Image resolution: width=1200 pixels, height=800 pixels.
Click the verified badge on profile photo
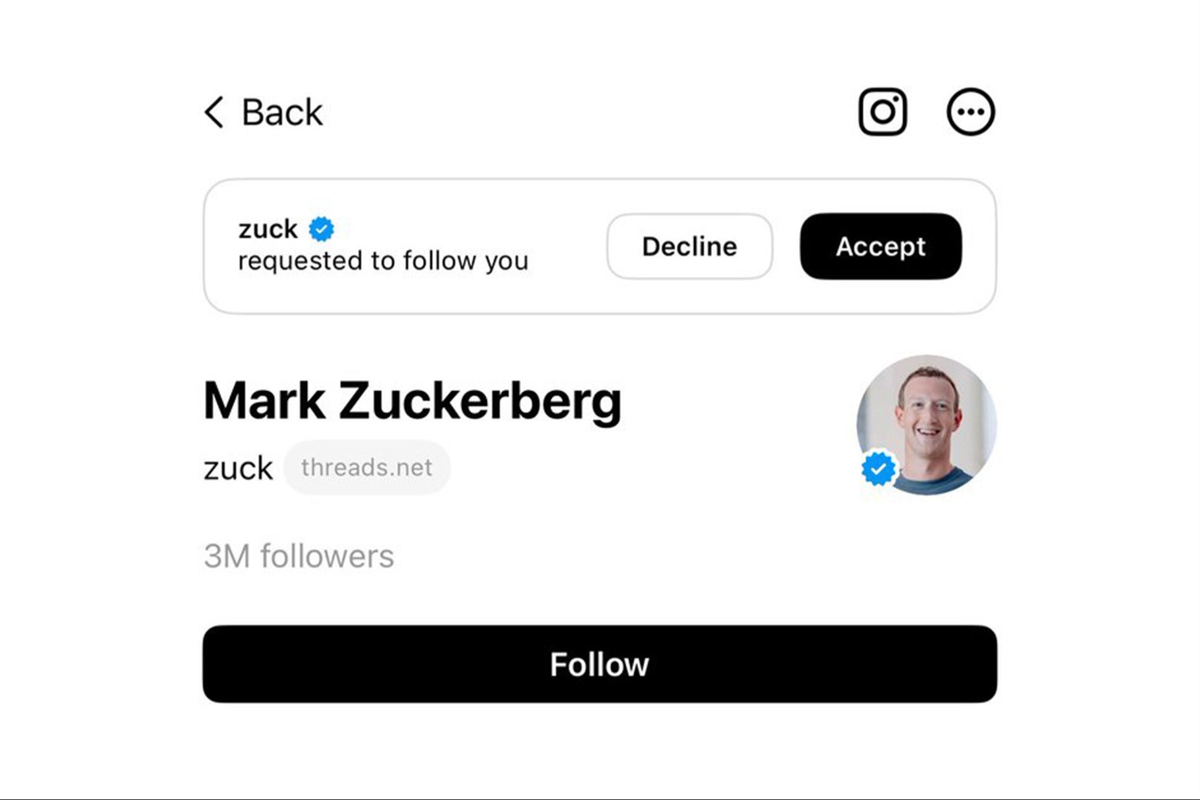[878, 469]
